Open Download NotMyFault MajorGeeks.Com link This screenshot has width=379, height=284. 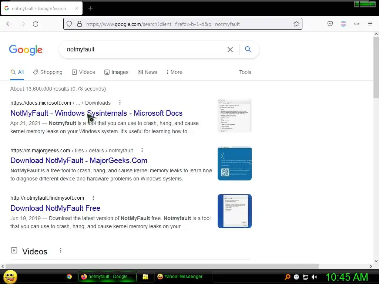[79, 160]
